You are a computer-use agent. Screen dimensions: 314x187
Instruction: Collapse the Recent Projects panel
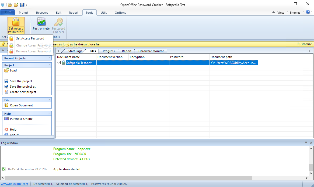(49, 58)
